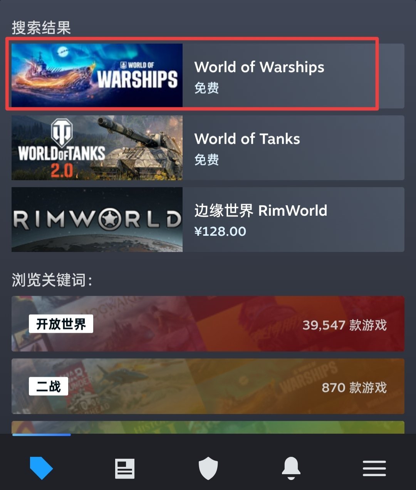Open the notifications bell icon
Screen dimensions: 416x490
click(x=291, y=468)
